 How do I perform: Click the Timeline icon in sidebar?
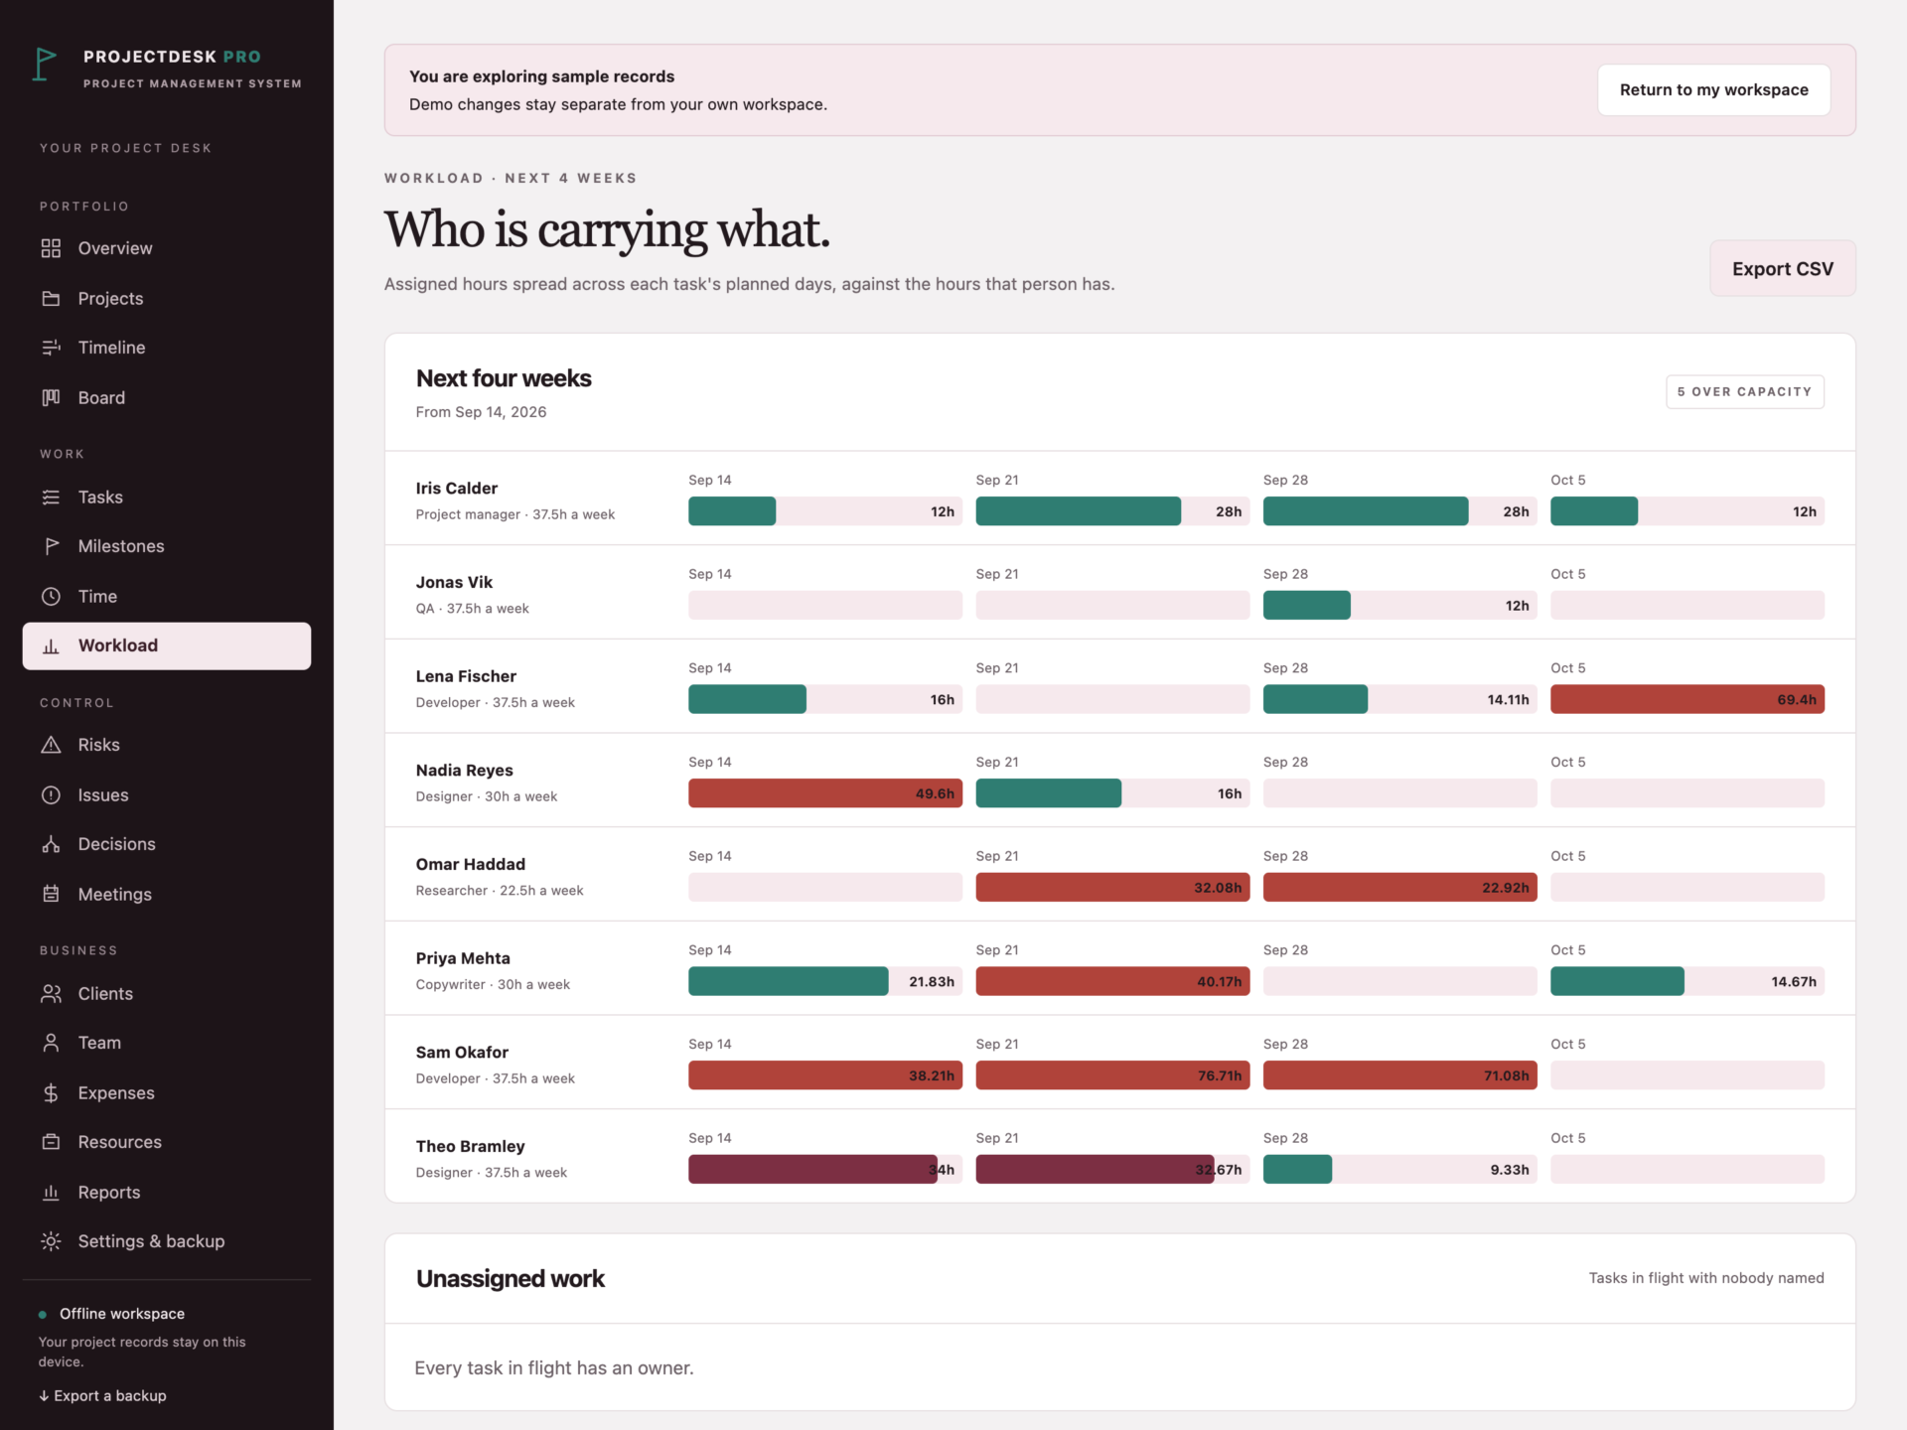click(x=51, y=348)
